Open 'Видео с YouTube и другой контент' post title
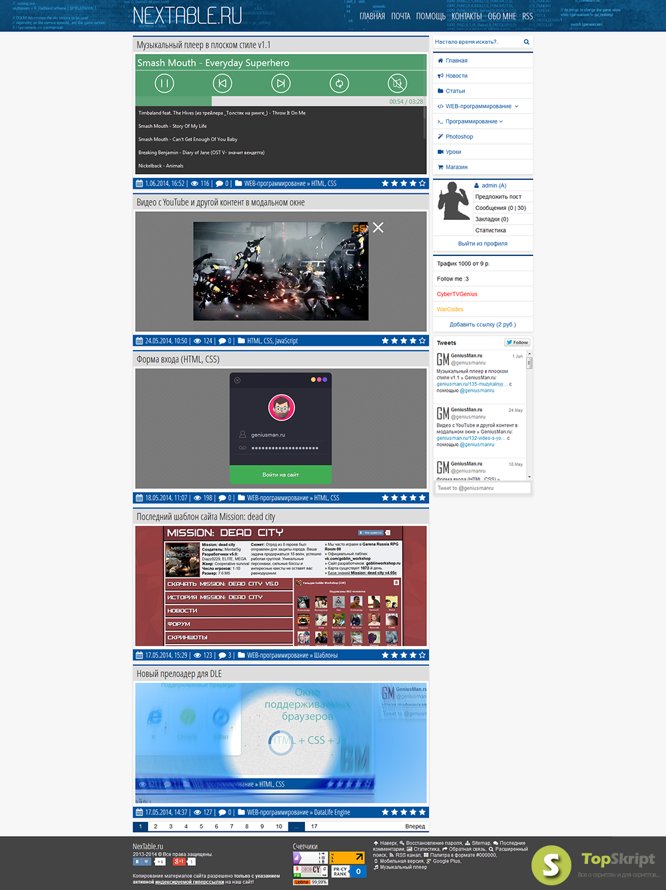This screenshot has height=890, width=666. coord(220,203)
